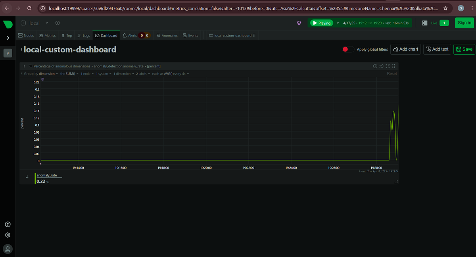Expand the Playing time-range chevron
Image resolution: width=476 pixels, height=257 pixels.
click(337, 23)
